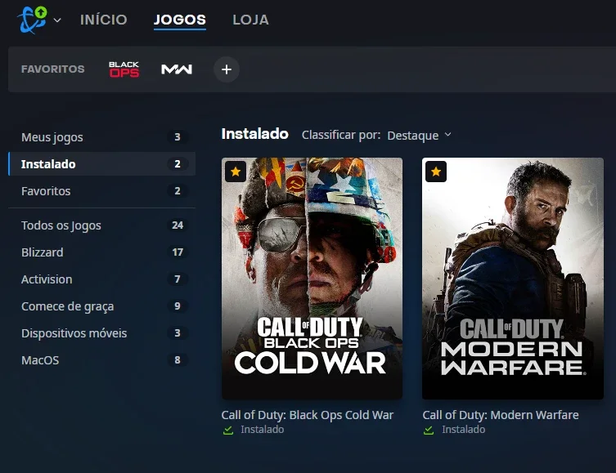Screen dimensions: 616x473
Task: Click installed check icon under Modern Warfare
Action: [x=429, y=431]
